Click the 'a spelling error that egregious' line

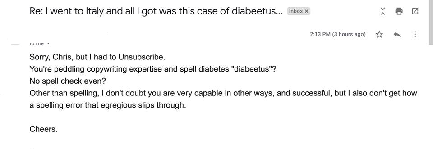click(x=108, y=105)
